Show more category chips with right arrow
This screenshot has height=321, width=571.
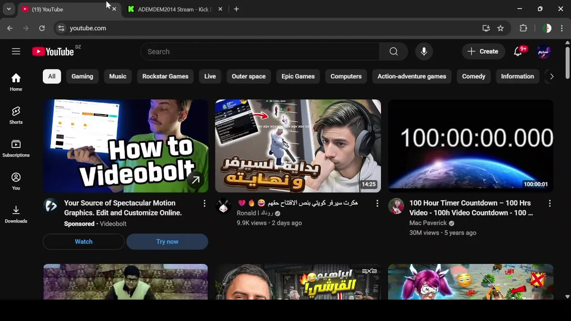point(552,76)
